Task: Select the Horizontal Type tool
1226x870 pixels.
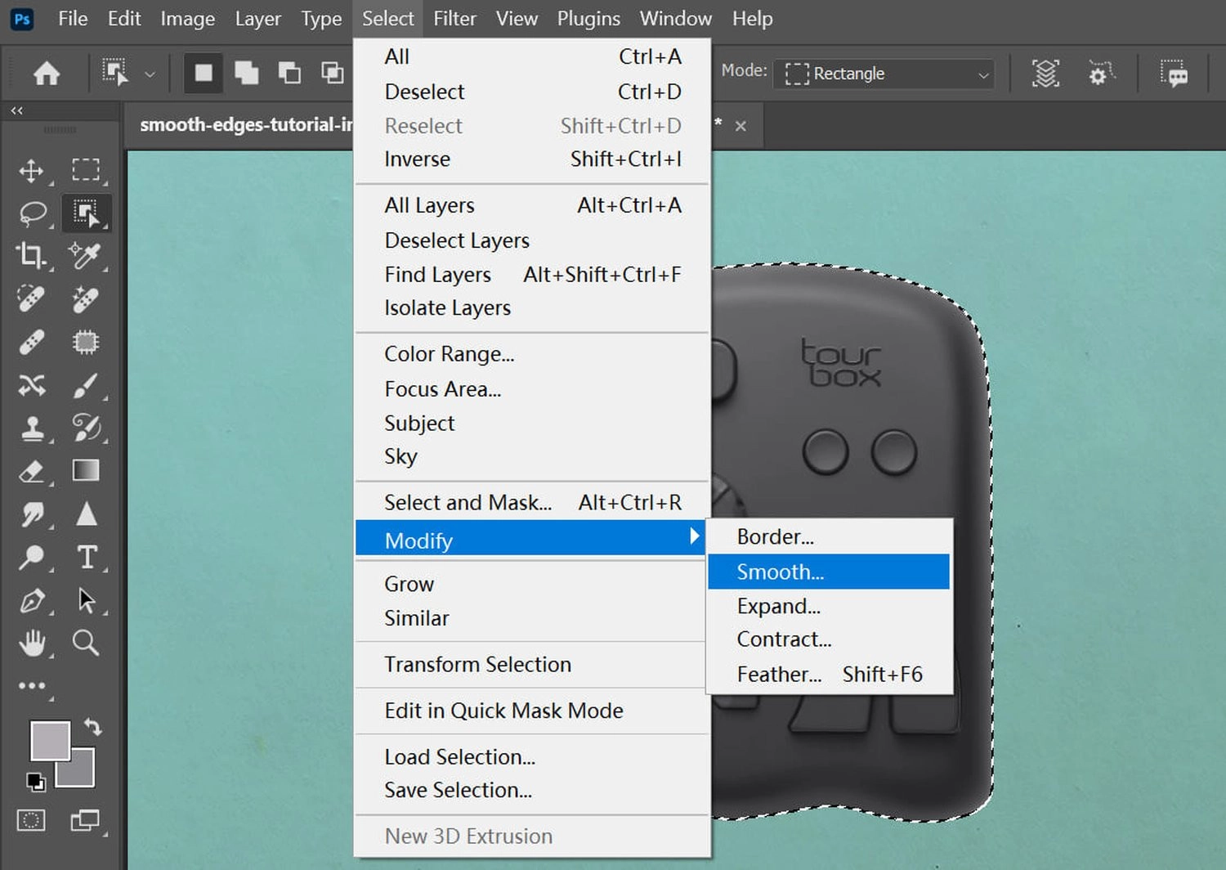Action: 87,557
